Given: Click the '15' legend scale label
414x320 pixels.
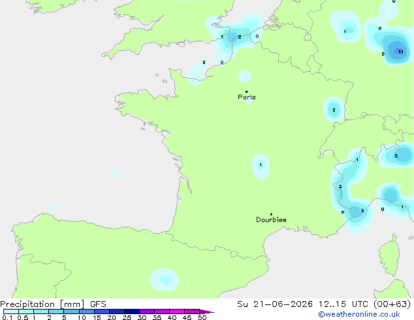Looking at the screenshot, I should point(97,317).
